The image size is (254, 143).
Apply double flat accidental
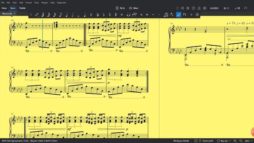(x=98, y=15)
